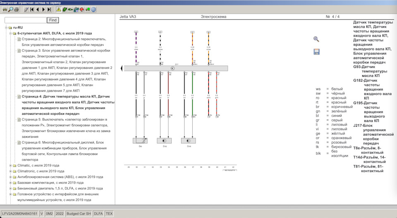Expand Бензиновый двигатель 1,5 л folder

coord(10,188)
